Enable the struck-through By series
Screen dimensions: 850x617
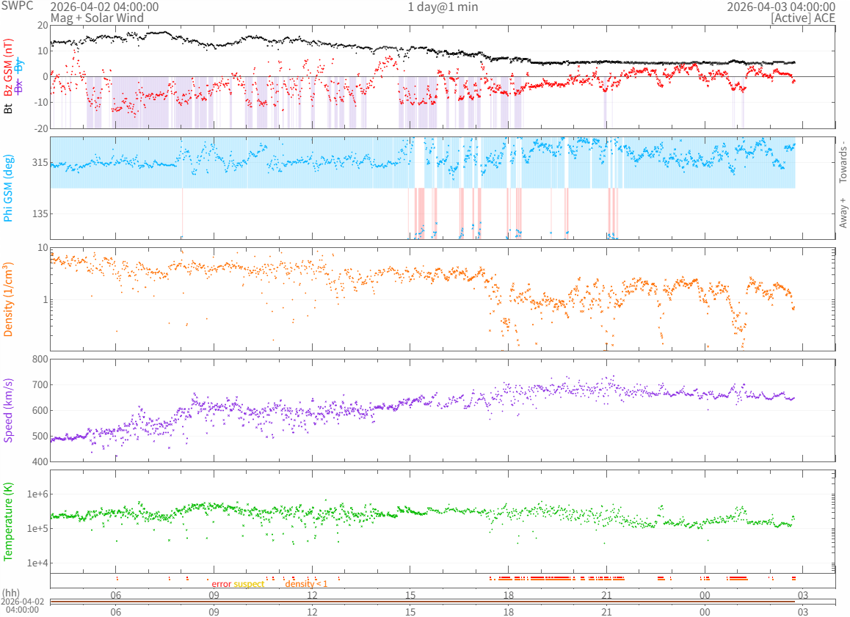click(20, 63)
